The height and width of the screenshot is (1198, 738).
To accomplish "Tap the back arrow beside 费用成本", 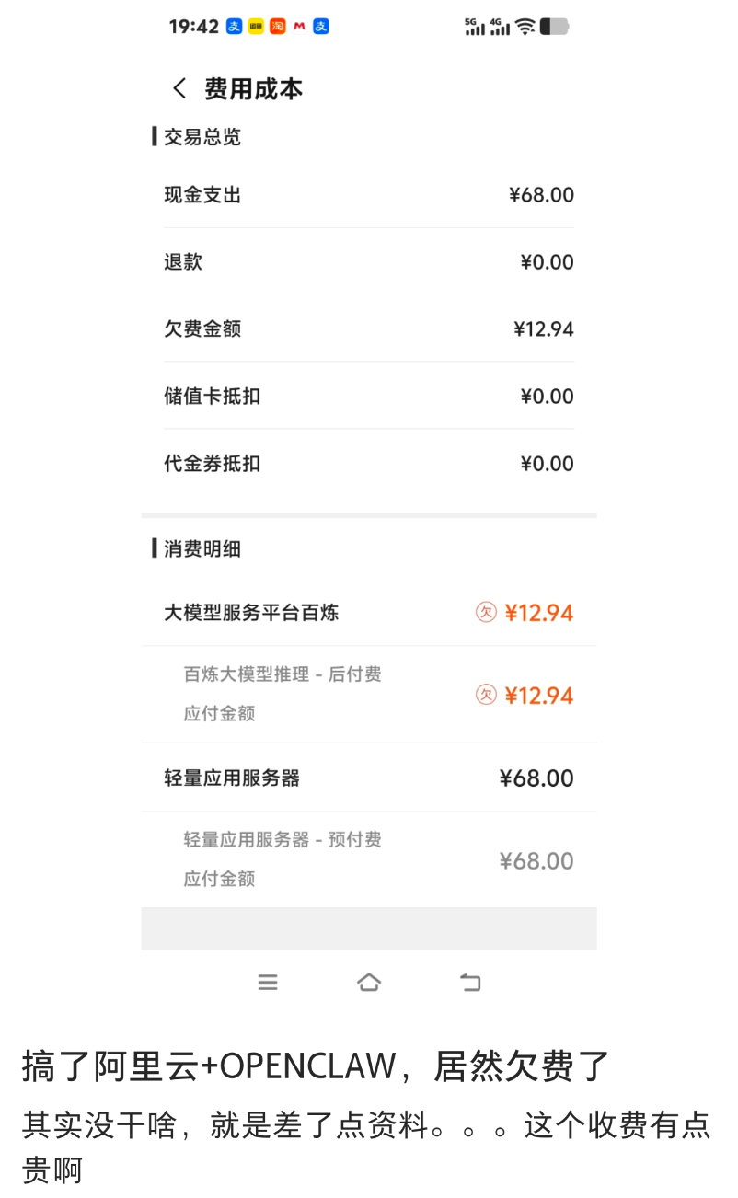I will (179, 88).
